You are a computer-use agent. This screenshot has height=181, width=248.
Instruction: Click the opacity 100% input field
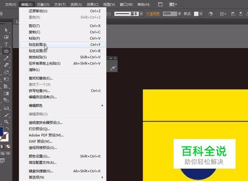coord(170,14)
